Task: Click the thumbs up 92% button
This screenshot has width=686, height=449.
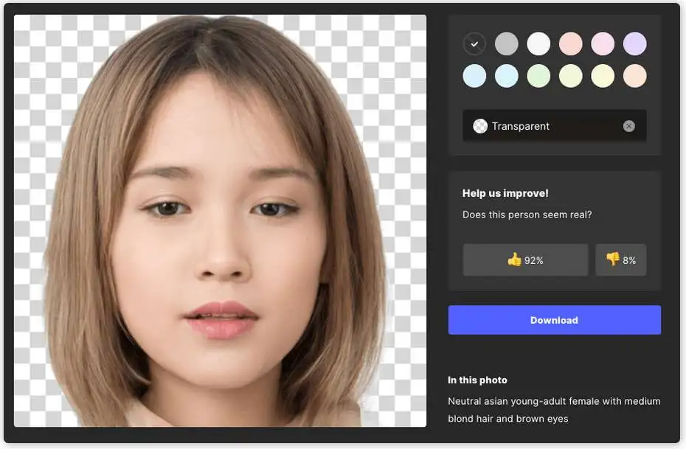Action: click(525, 260)
